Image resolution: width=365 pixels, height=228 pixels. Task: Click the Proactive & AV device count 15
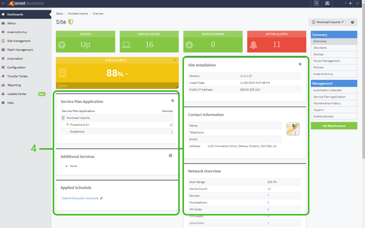[x=171, y=125]
